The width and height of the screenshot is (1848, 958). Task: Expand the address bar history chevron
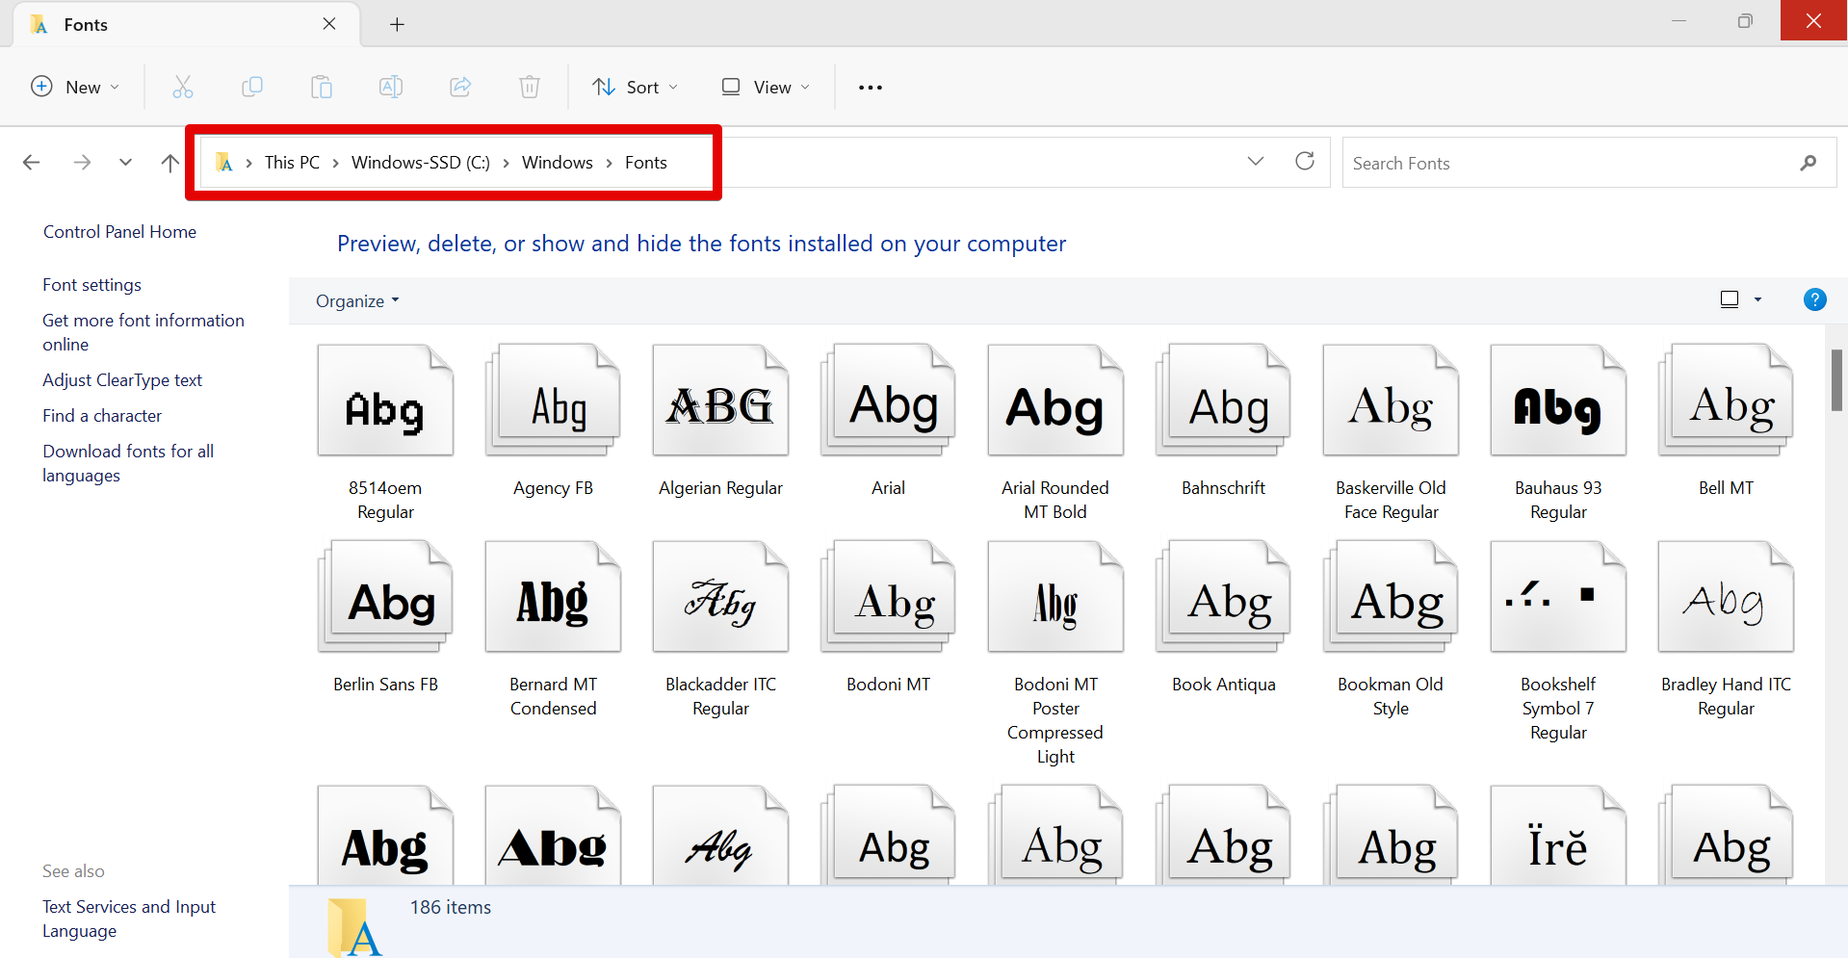click(x=1255, y=162)
